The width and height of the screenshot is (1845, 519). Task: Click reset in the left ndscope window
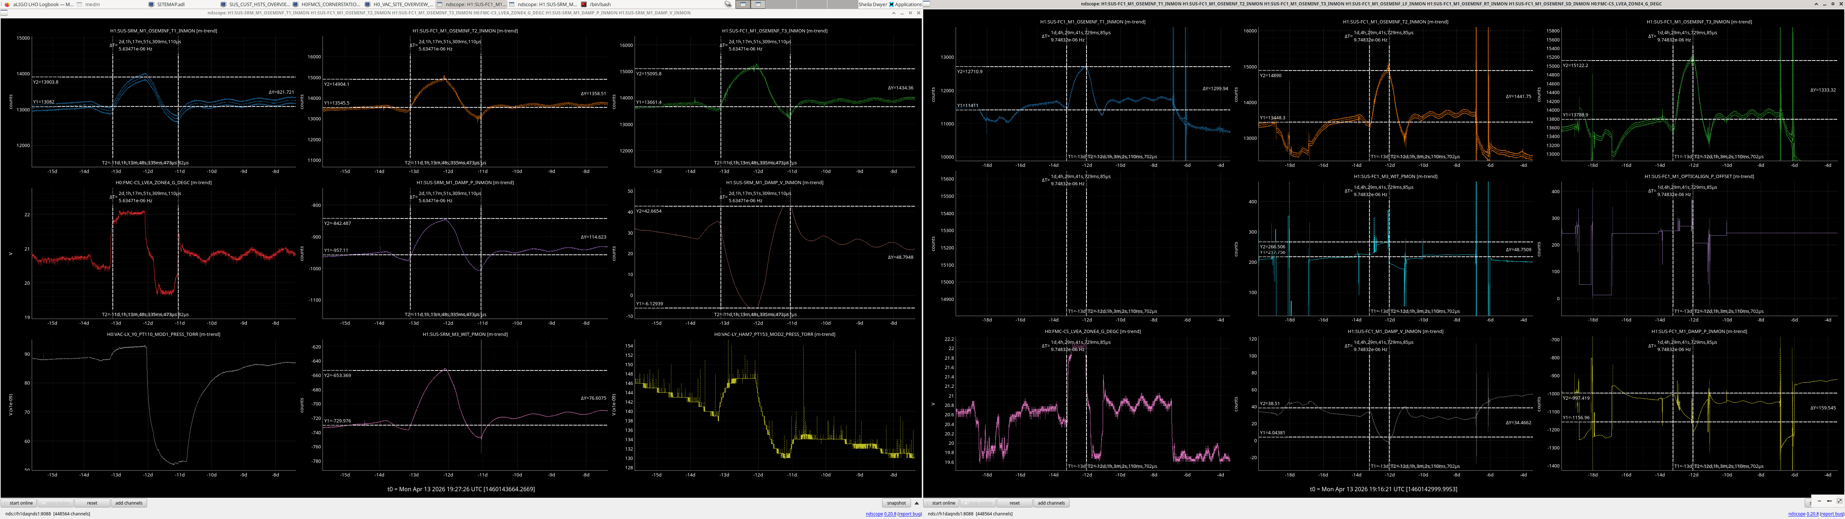92,503
